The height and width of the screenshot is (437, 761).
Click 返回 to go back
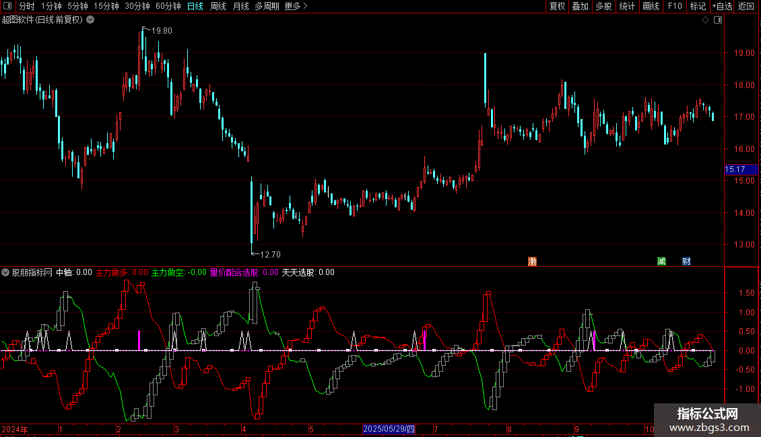[x=746, y=6]
